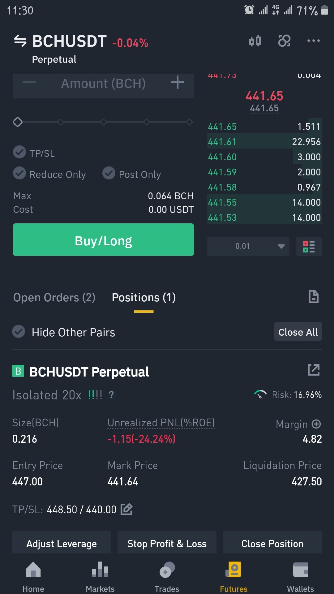Screen dimensions: 334x594
Task: Open the three-dot more options menu
Action: point(314,41)
